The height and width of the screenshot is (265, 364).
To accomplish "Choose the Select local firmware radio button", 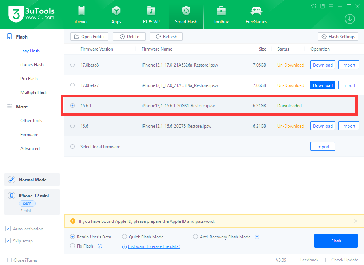I will coord(72,146).
